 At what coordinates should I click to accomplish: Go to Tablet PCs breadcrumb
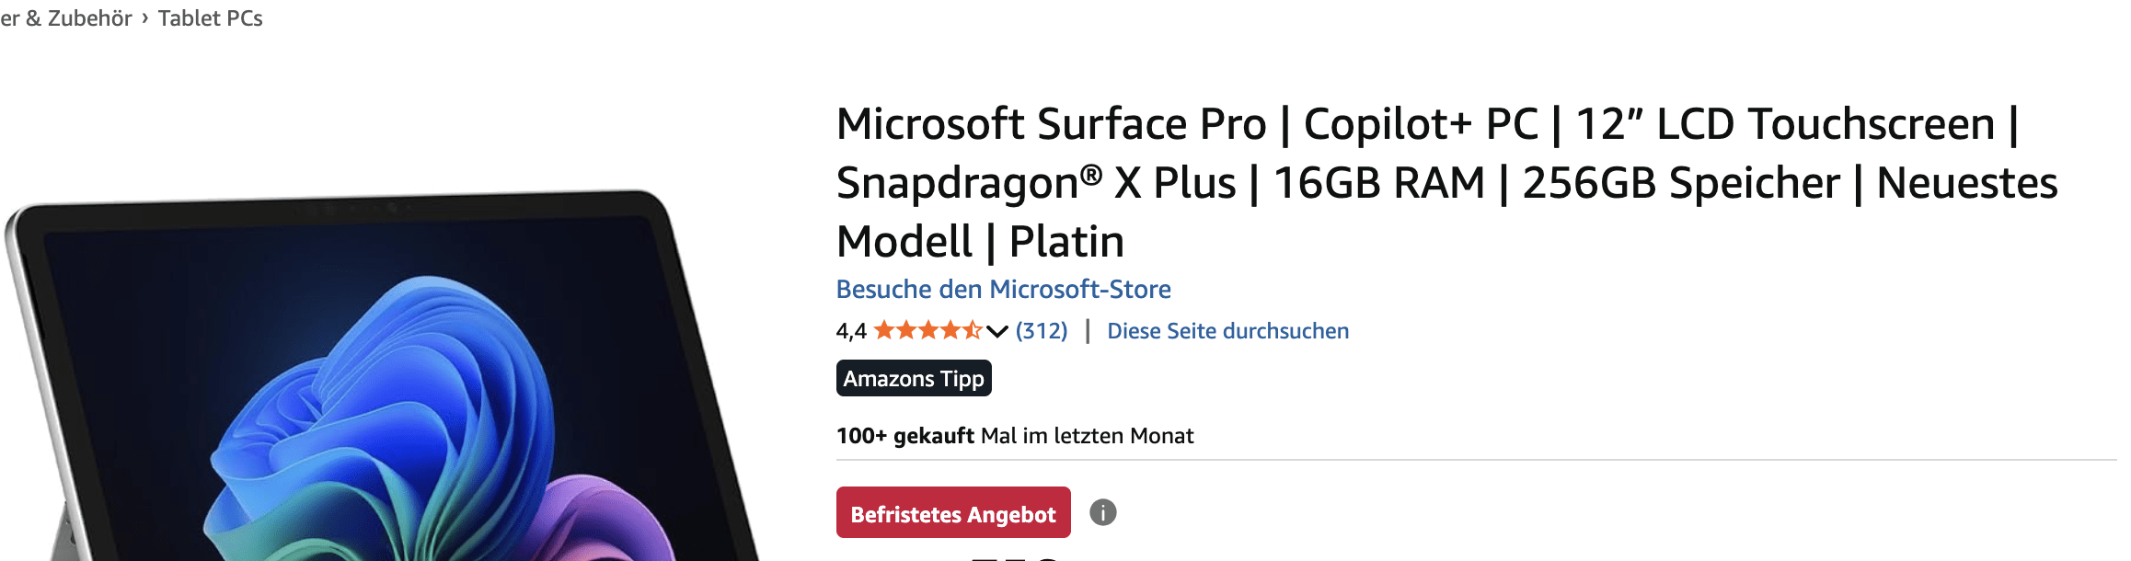click(210, 18)
